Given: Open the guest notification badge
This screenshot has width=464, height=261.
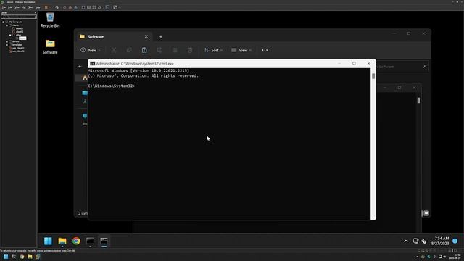Looking at the screenshot, I should 455,241.
